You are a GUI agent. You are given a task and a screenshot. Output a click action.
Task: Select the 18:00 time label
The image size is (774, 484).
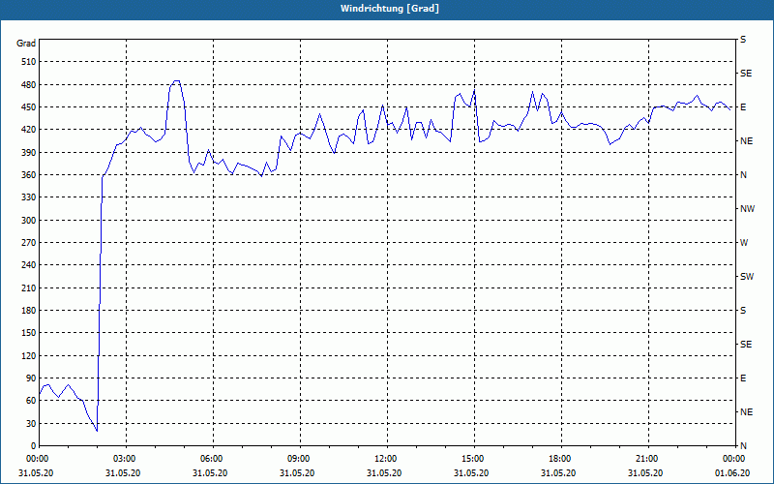[561, 459]
